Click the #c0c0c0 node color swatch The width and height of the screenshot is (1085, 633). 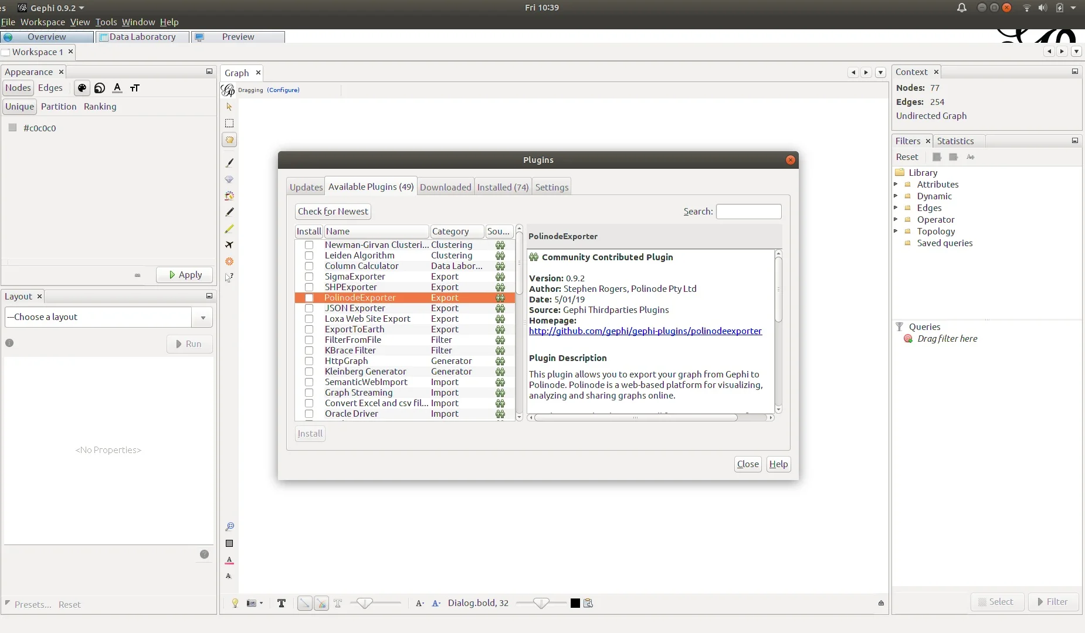tap(12, 128)
